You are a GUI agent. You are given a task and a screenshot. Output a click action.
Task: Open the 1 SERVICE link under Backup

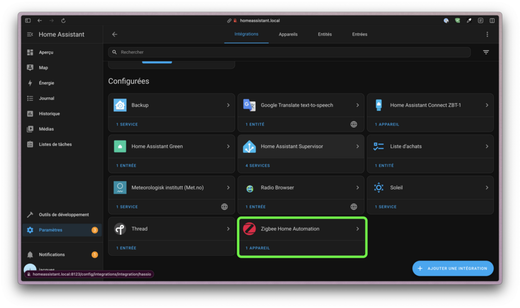point(127,125)
